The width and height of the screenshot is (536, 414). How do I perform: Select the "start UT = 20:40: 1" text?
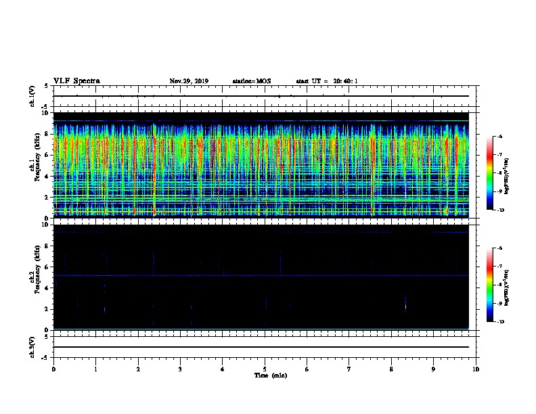pos(327,81)
